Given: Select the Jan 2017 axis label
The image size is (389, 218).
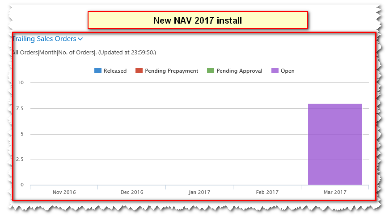Looking at the screenshot, I should [199, 193].
